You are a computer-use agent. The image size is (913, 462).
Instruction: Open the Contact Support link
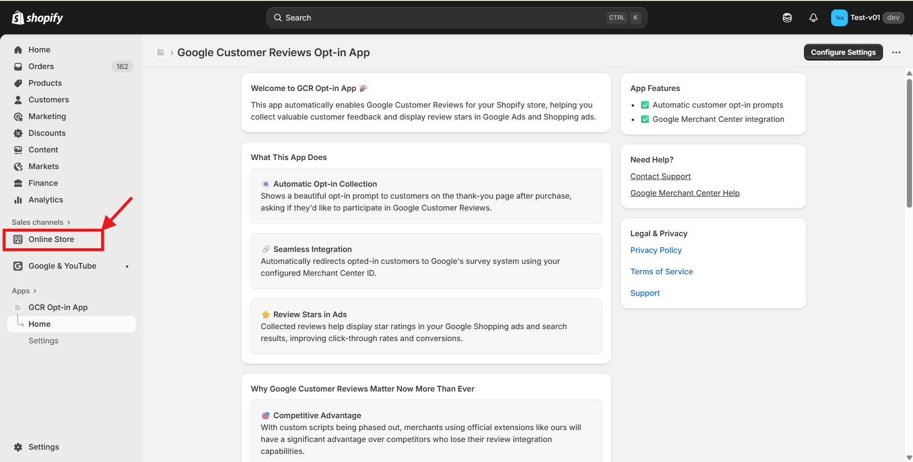660,176
